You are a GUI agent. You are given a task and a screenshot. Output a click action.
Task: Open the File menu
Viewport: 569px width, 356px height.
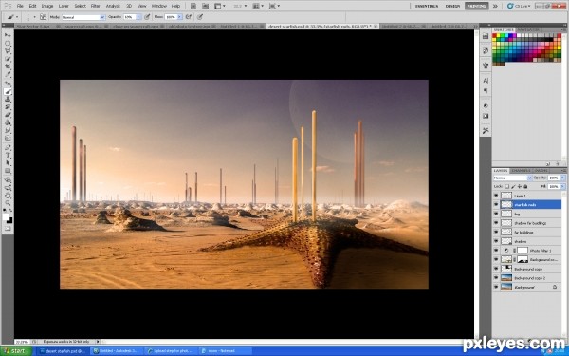click(20, 6)
